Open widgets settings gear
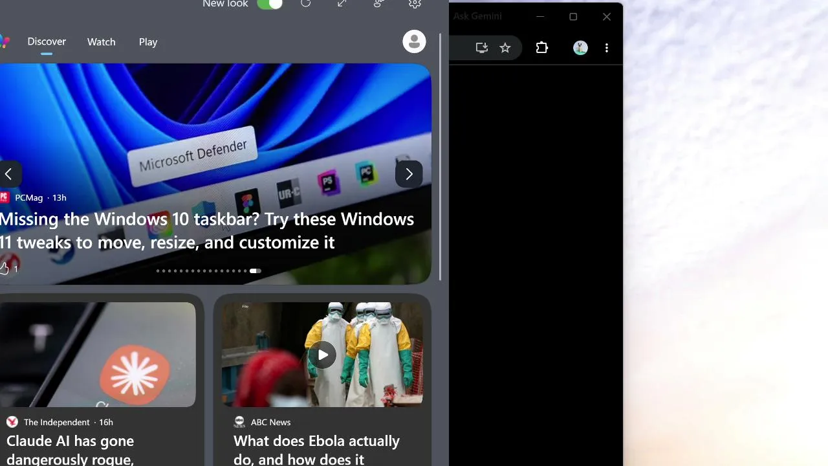The height and width of the screenshot is (466, 828). (415, 3)
